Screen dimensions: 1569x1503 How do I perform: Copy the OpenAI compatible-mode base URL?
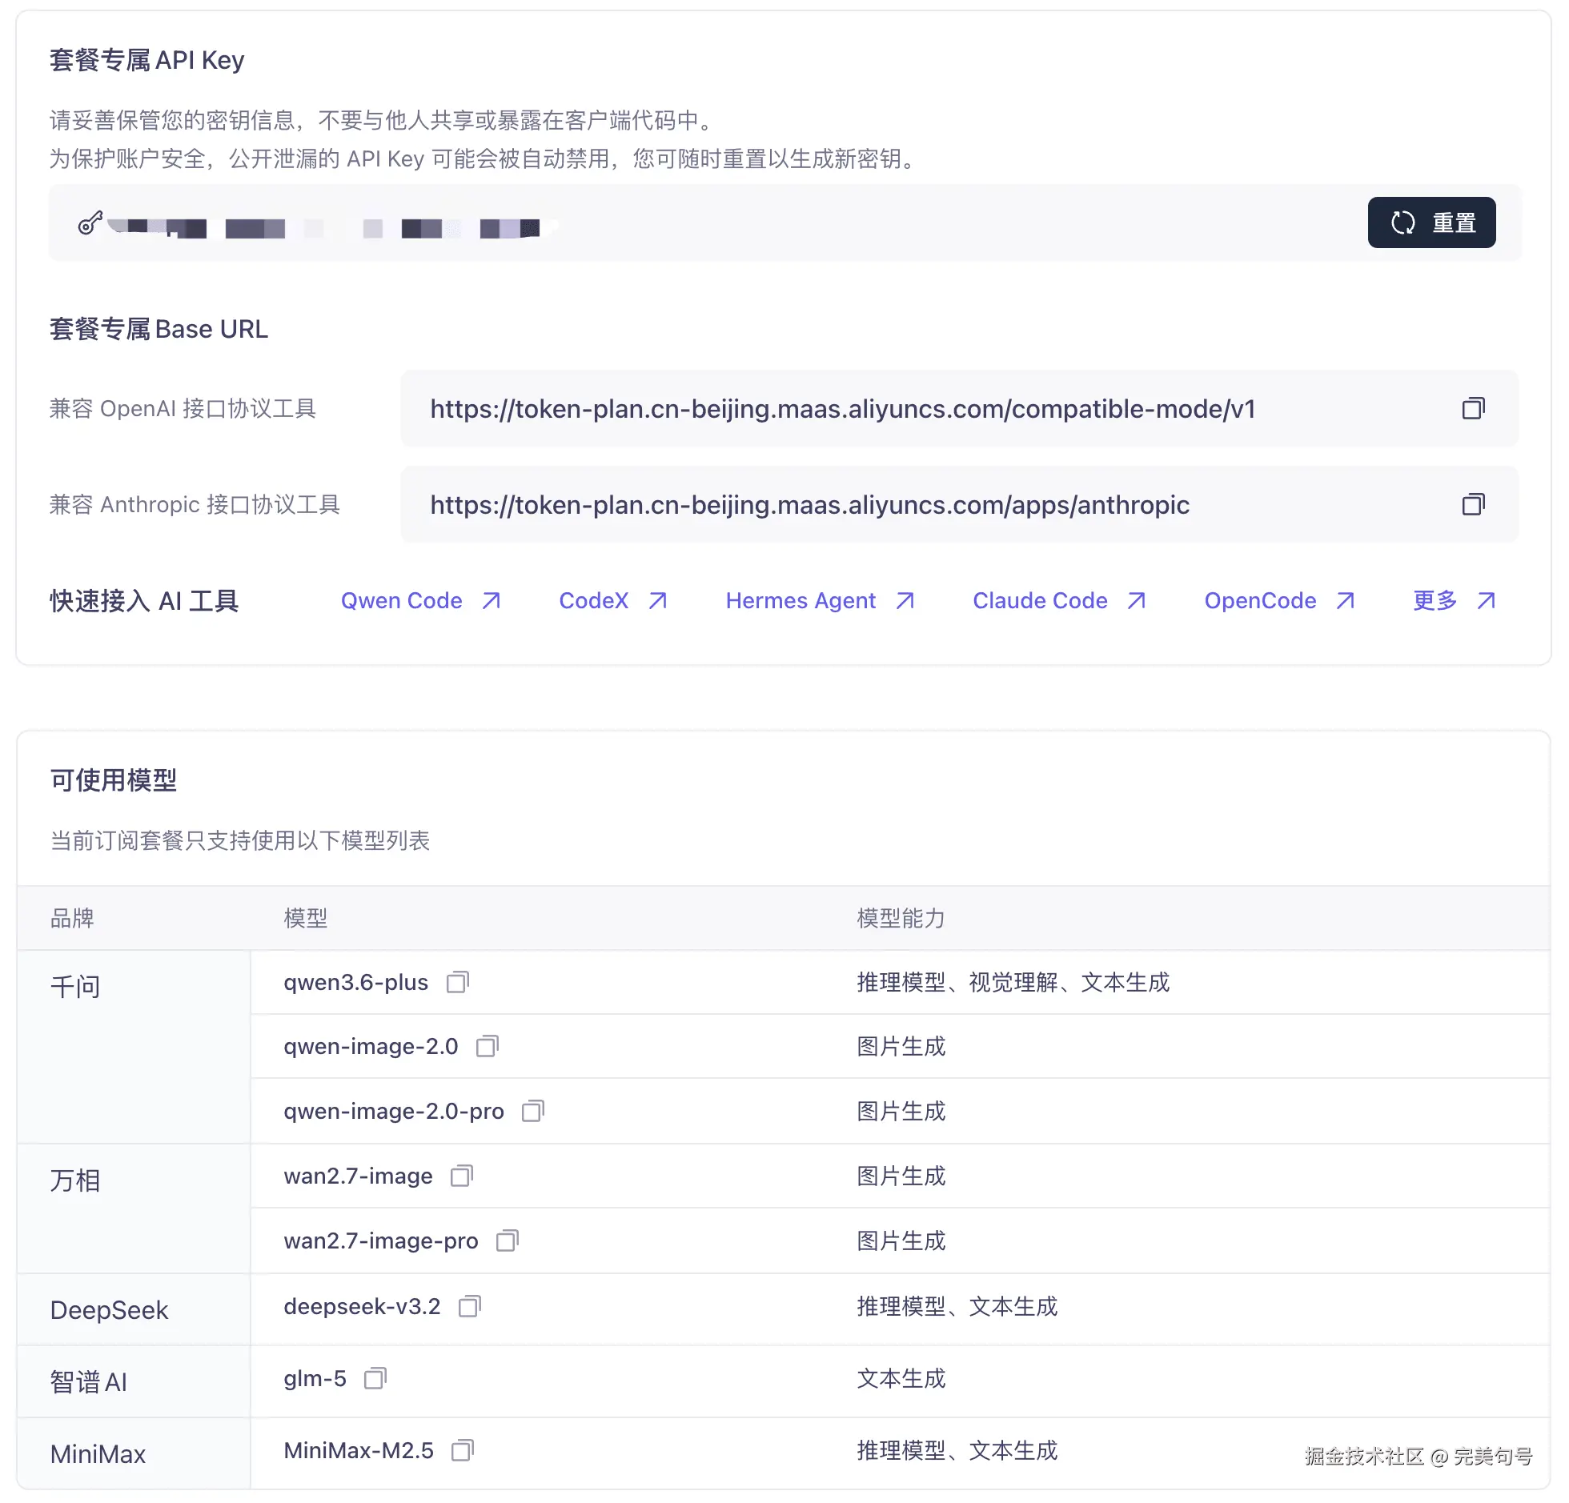(1473, 408)
